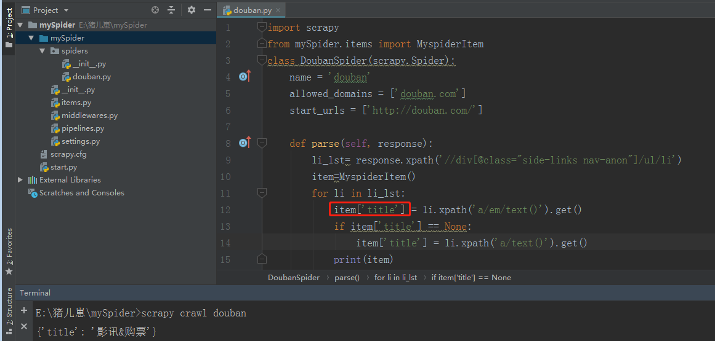Select items.py in project tree
715x341 pixels.
pyautogui.click(x=76, y=103)
